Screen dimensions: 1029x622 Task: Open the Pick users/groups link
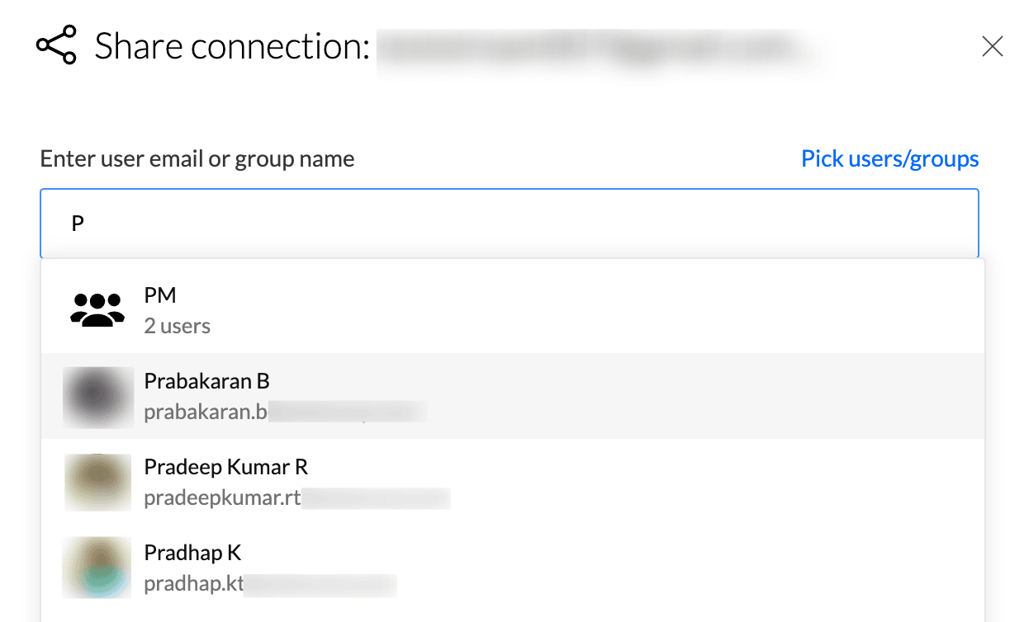pos(889,158)
